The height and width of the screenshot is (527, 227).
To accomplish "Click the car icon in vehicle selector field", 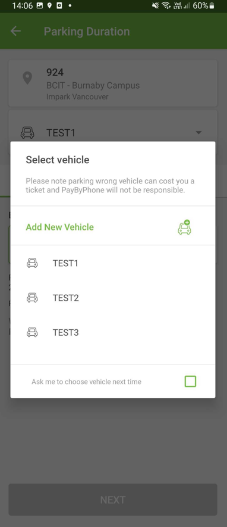I will [x=27, y=132].
